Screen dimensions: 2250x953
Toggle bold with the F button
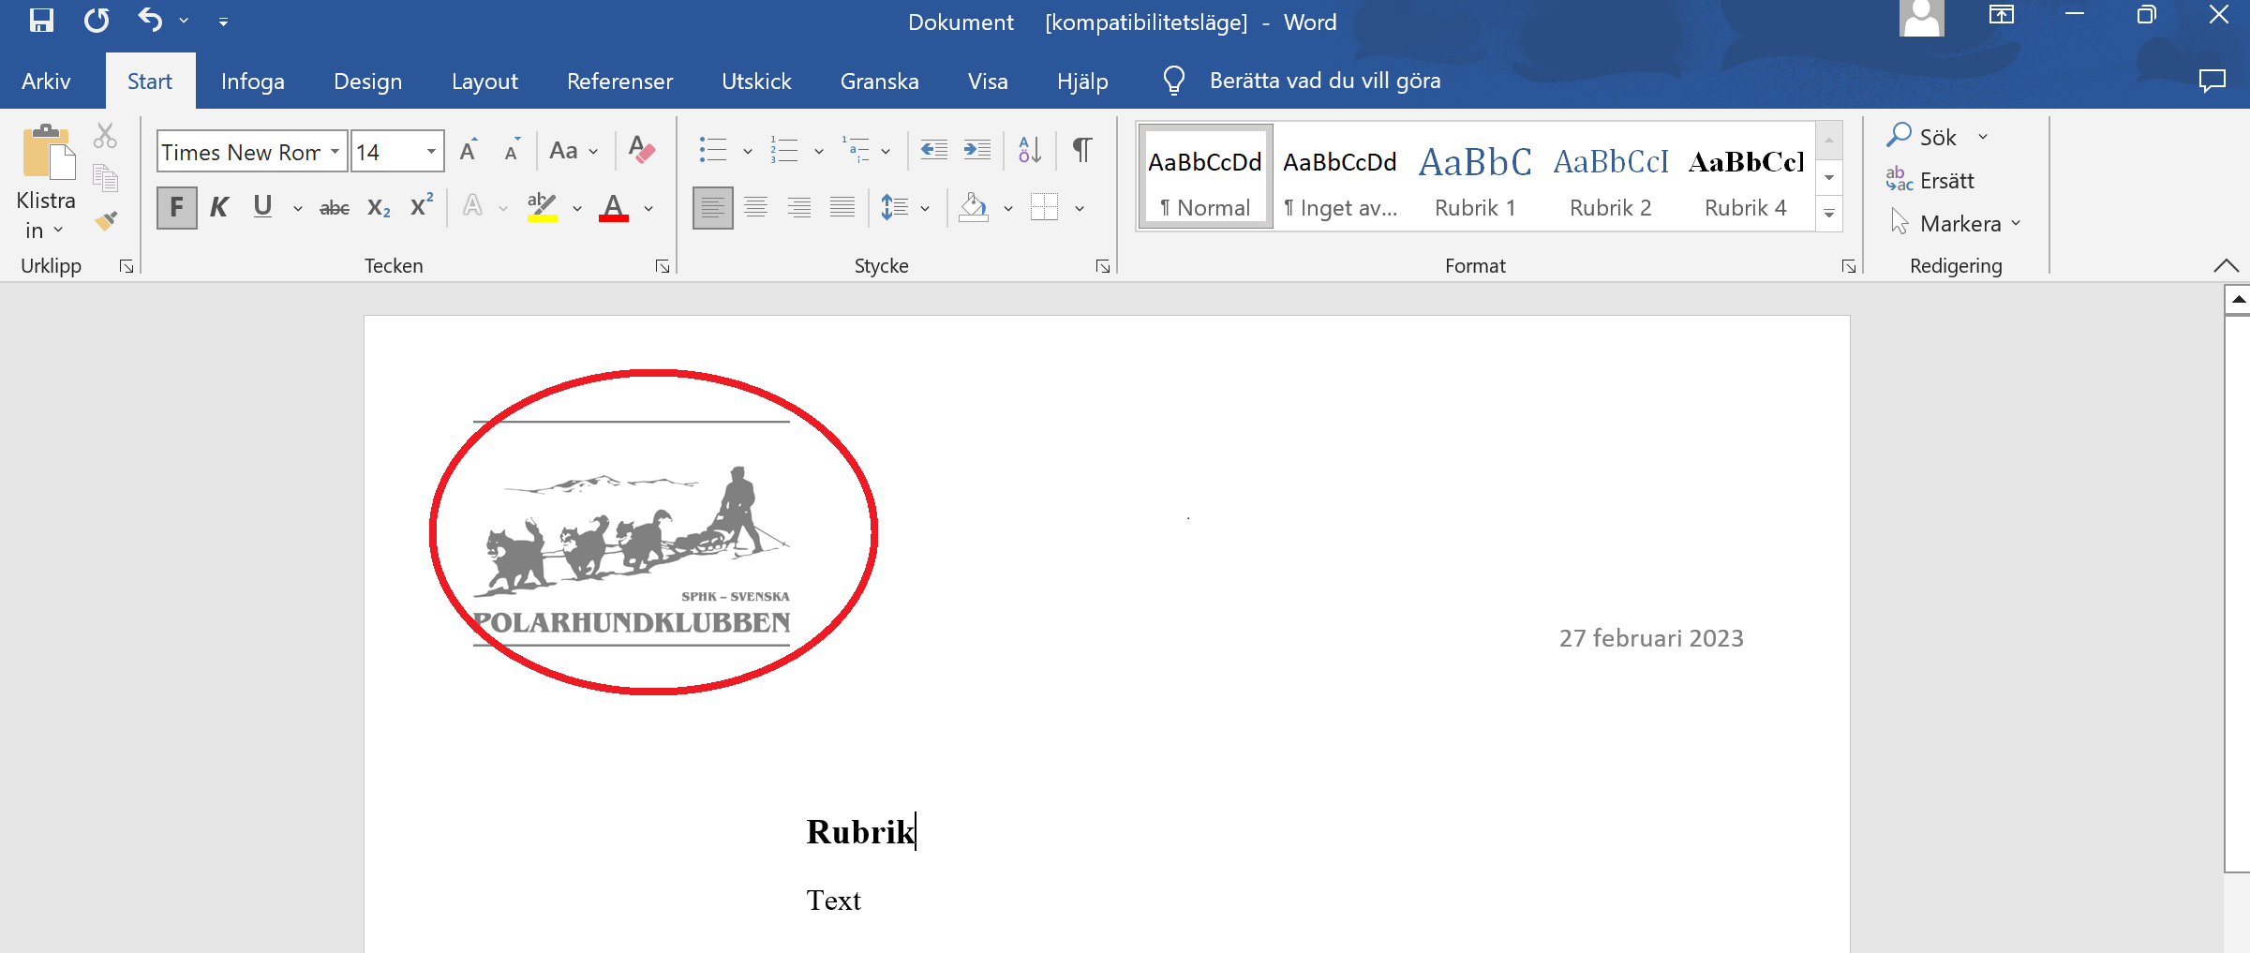tap(176, 207)
